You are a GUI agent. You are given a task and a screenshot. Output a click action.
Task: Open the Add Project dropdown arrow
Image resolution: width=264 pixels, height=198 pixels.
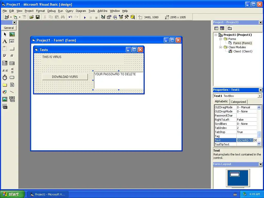11,17
